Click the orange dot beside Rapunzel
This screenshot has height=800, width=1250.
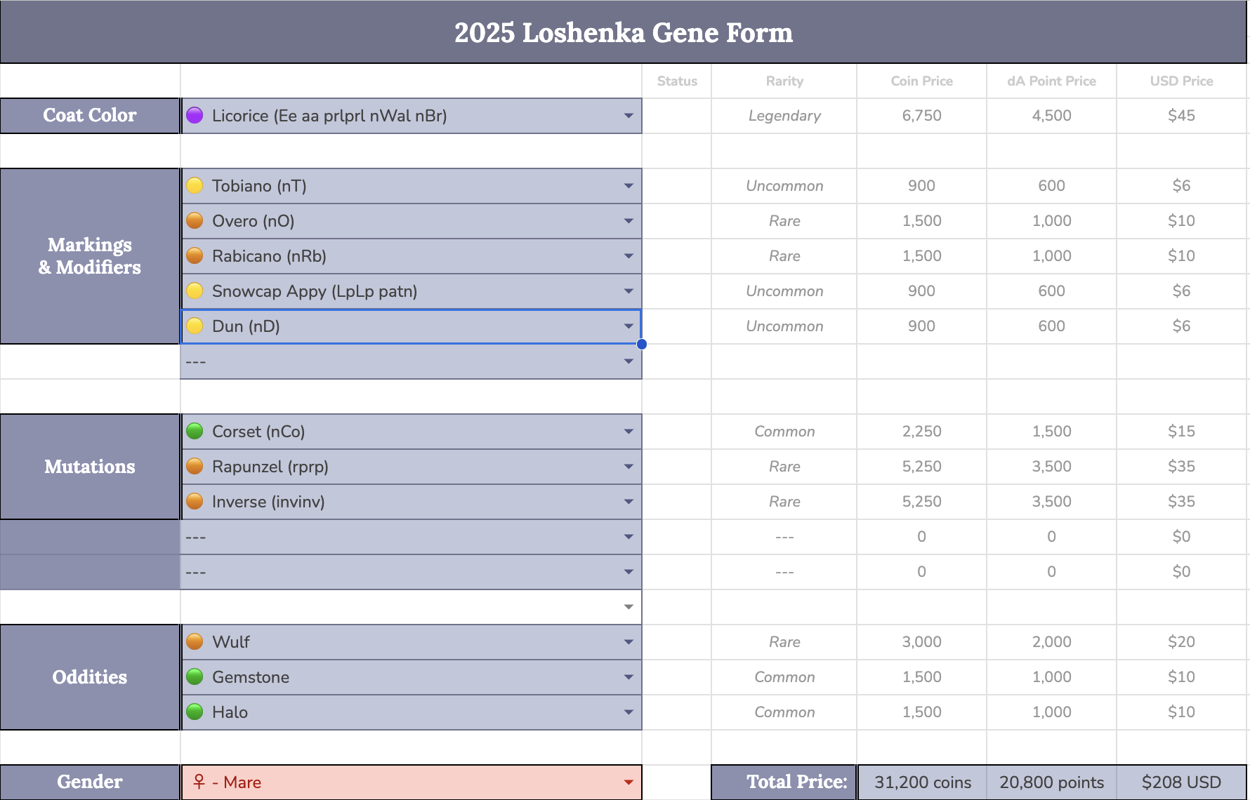pyautogui.click(x=195, y=466)
